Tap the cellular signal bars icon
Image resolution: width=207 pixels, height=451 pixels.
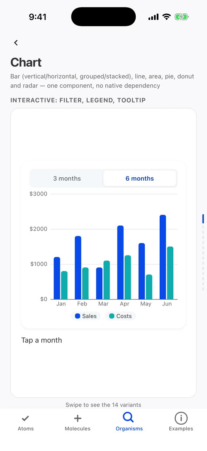(x=153, y=17)
